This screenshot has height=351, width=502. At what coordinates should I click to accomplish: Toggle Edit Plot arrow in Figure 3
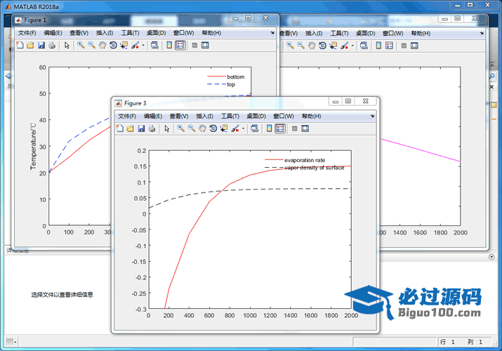tap(166, 128)
